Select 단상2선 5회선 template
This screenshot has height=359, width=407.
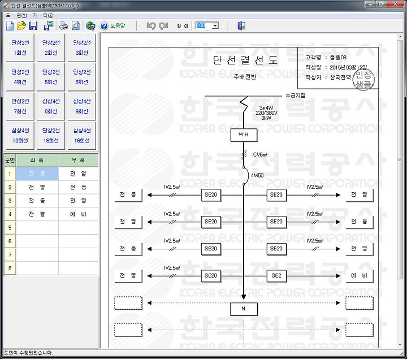[x=51, y=77]
